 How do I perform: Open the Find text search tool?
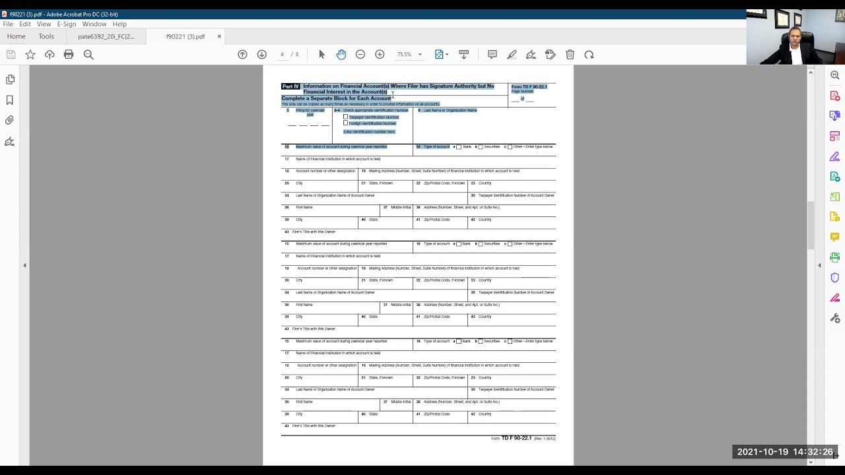pos(88,55)
